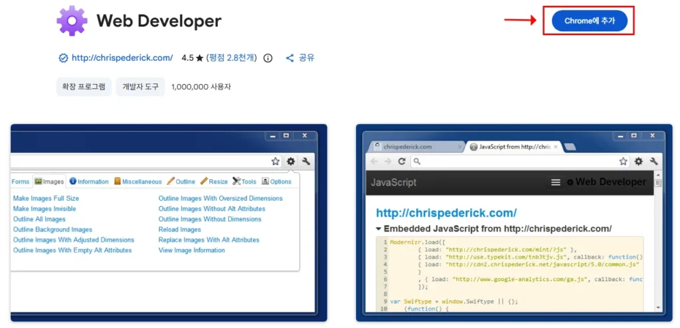Select the 개발자 도구 category chip
This screenshot has width=680, height=328.
click(x=140, y=87)
